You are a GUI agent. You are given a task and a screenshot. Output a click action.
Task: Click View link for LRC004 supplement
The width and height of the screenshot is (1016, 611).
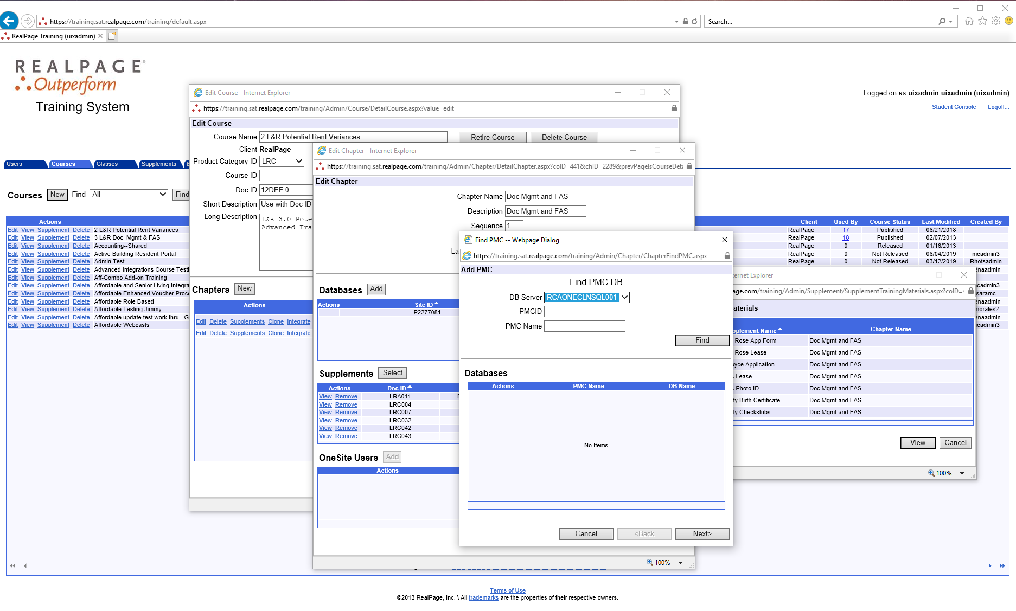[325, 404]
